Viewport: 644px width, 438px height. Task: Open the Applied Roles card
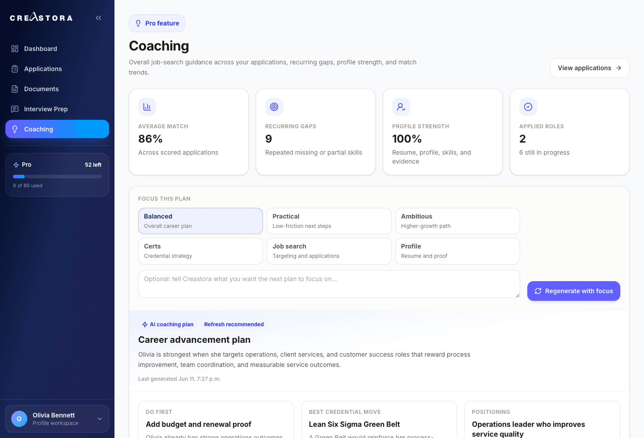pos(570,132)
